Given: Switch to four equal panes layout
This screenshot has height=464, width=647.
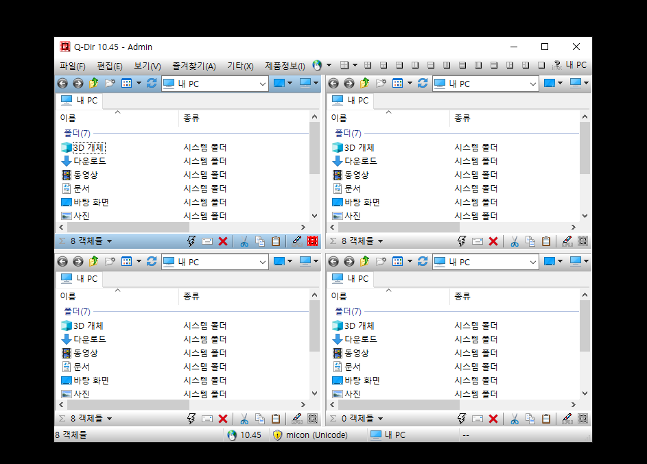Looking at the screenshot, I should tap(368, 65).
